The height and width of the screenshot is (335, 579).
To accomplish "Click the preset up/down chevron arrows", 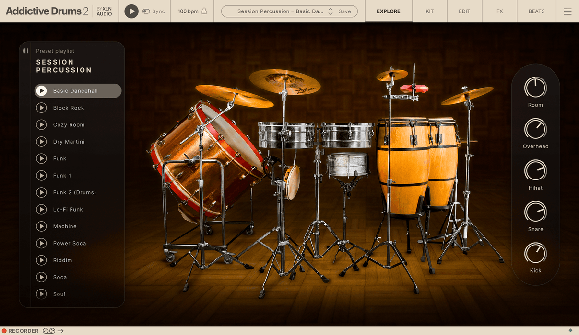I will click(331, 11).
